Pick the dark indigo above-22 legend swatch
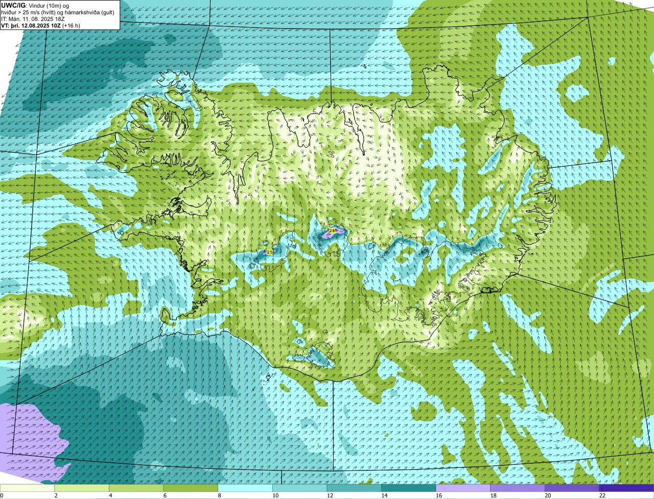654x499 pixels. [x=626, y=488]
